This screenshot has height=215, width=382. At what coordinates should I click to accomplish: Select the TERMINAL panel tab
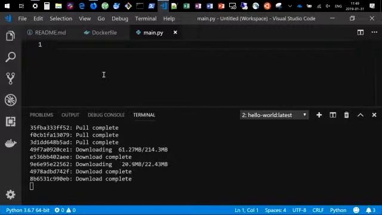tap(144, 115)
